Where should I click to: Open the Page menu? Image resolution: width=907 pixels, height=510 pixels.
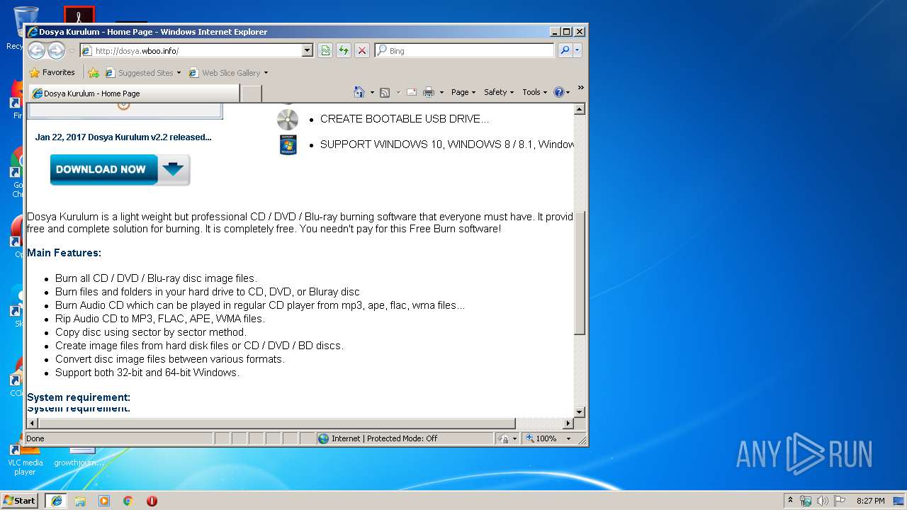(x=463, y=92)
